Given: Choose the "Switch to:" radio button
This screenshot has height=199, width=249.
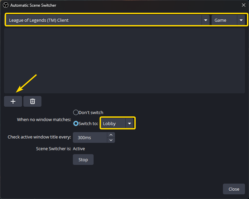Looking at the screenshot, I should pos(76,123).
